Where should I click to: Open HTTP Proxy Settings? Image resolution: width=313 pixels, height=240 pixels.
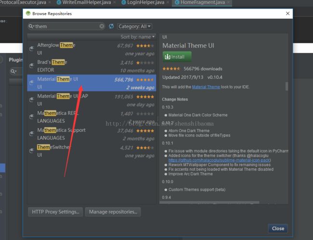tap(55, 212)
